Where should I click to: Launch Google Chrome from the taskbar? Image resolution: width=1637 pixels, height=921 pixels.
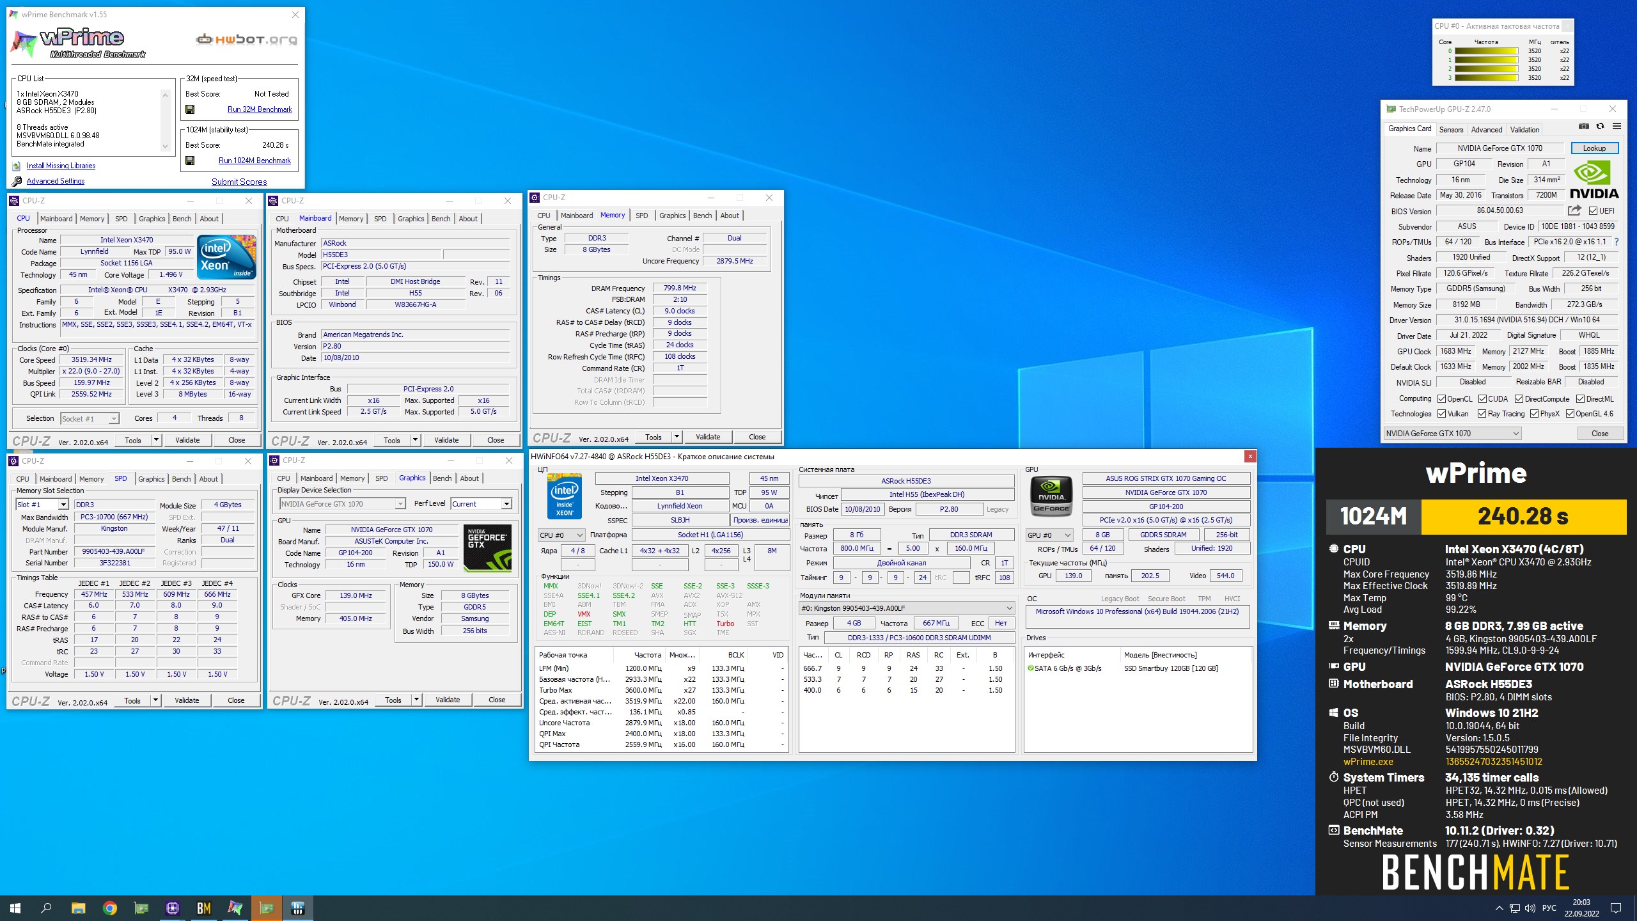109,908
